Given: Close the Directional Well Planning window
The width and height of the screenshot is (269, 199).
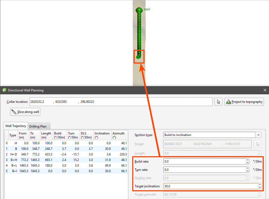Looking at the screenshot, I should click(265, 90).
